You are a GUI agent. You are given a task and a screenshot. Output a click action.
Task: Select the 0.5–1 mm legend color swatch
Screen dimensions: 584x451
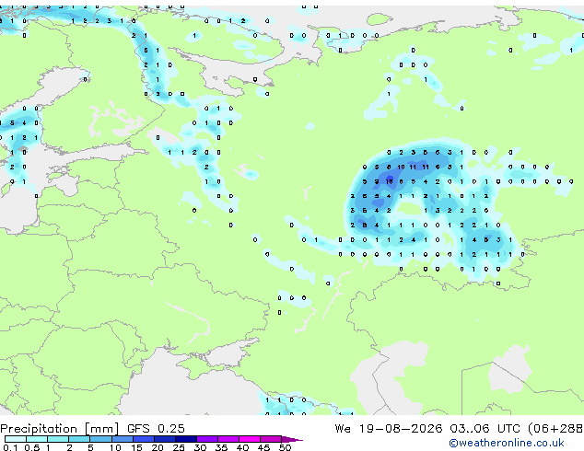tap(37, 439)
